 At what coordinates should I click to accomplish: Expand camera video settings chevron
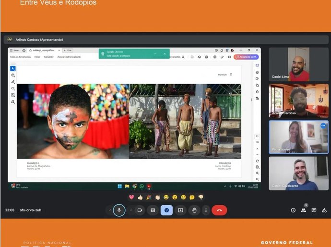coord(131,210)
